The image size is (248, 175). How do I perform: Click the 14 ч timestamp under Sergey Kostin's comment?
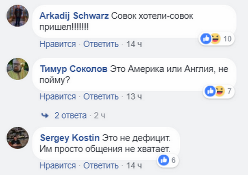pos(133,165)
